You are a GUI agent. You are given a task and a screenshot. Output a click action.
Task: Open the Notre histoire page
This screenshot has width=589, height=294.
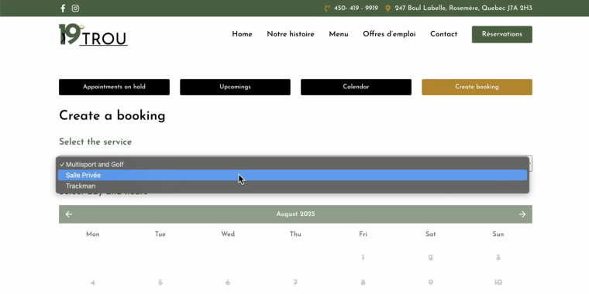[291, 34]
